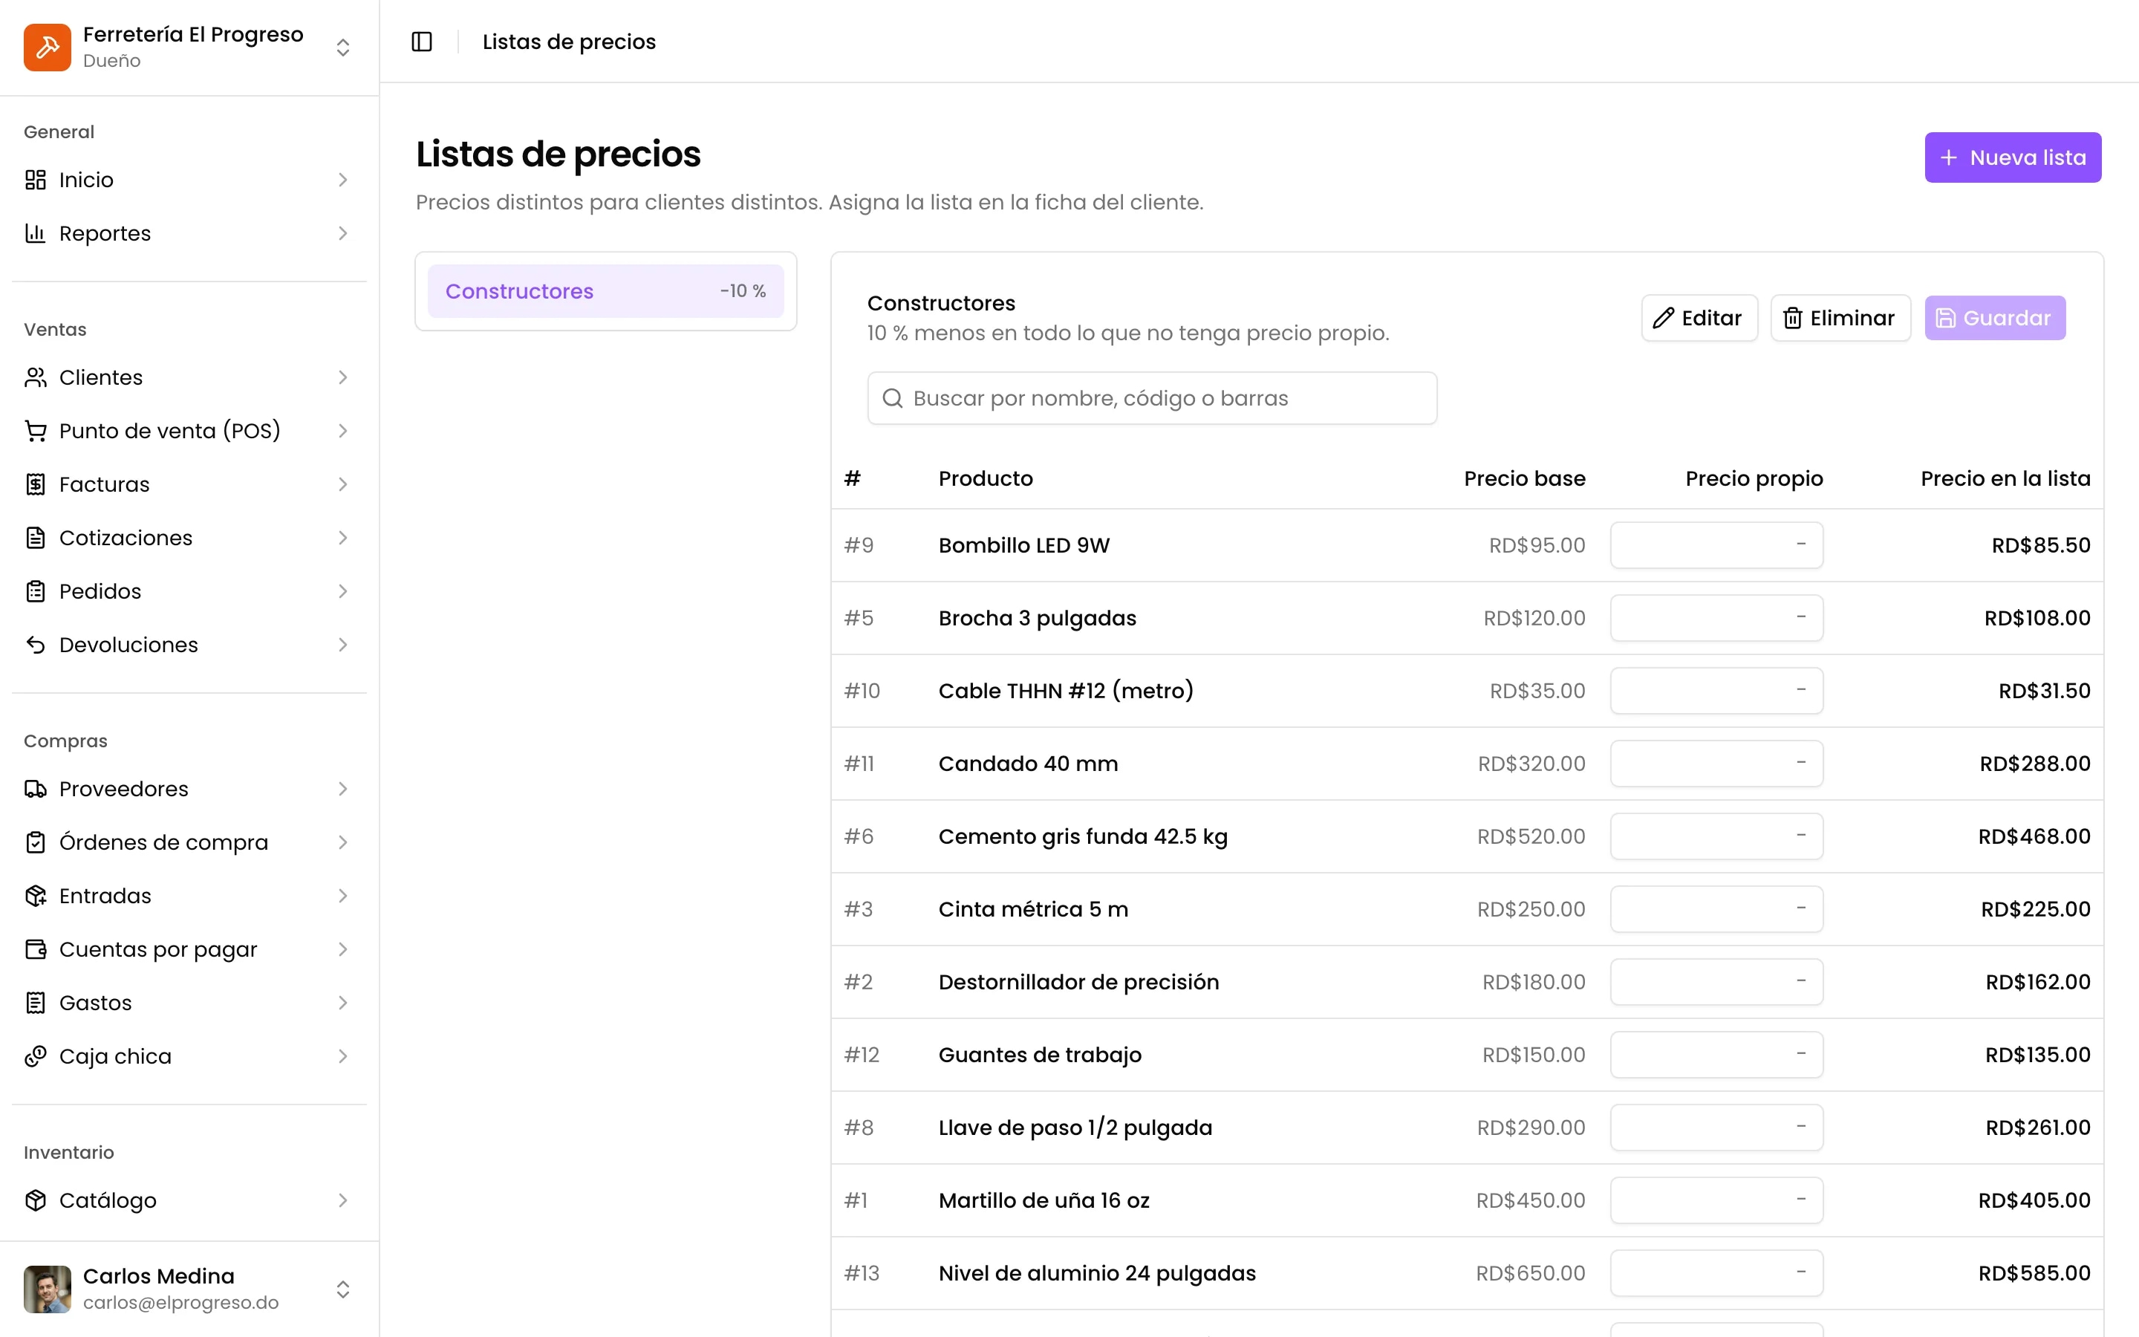Select the Constructores price list
This screenshot has height=1337, width=2139.
[x=605, y=291]
